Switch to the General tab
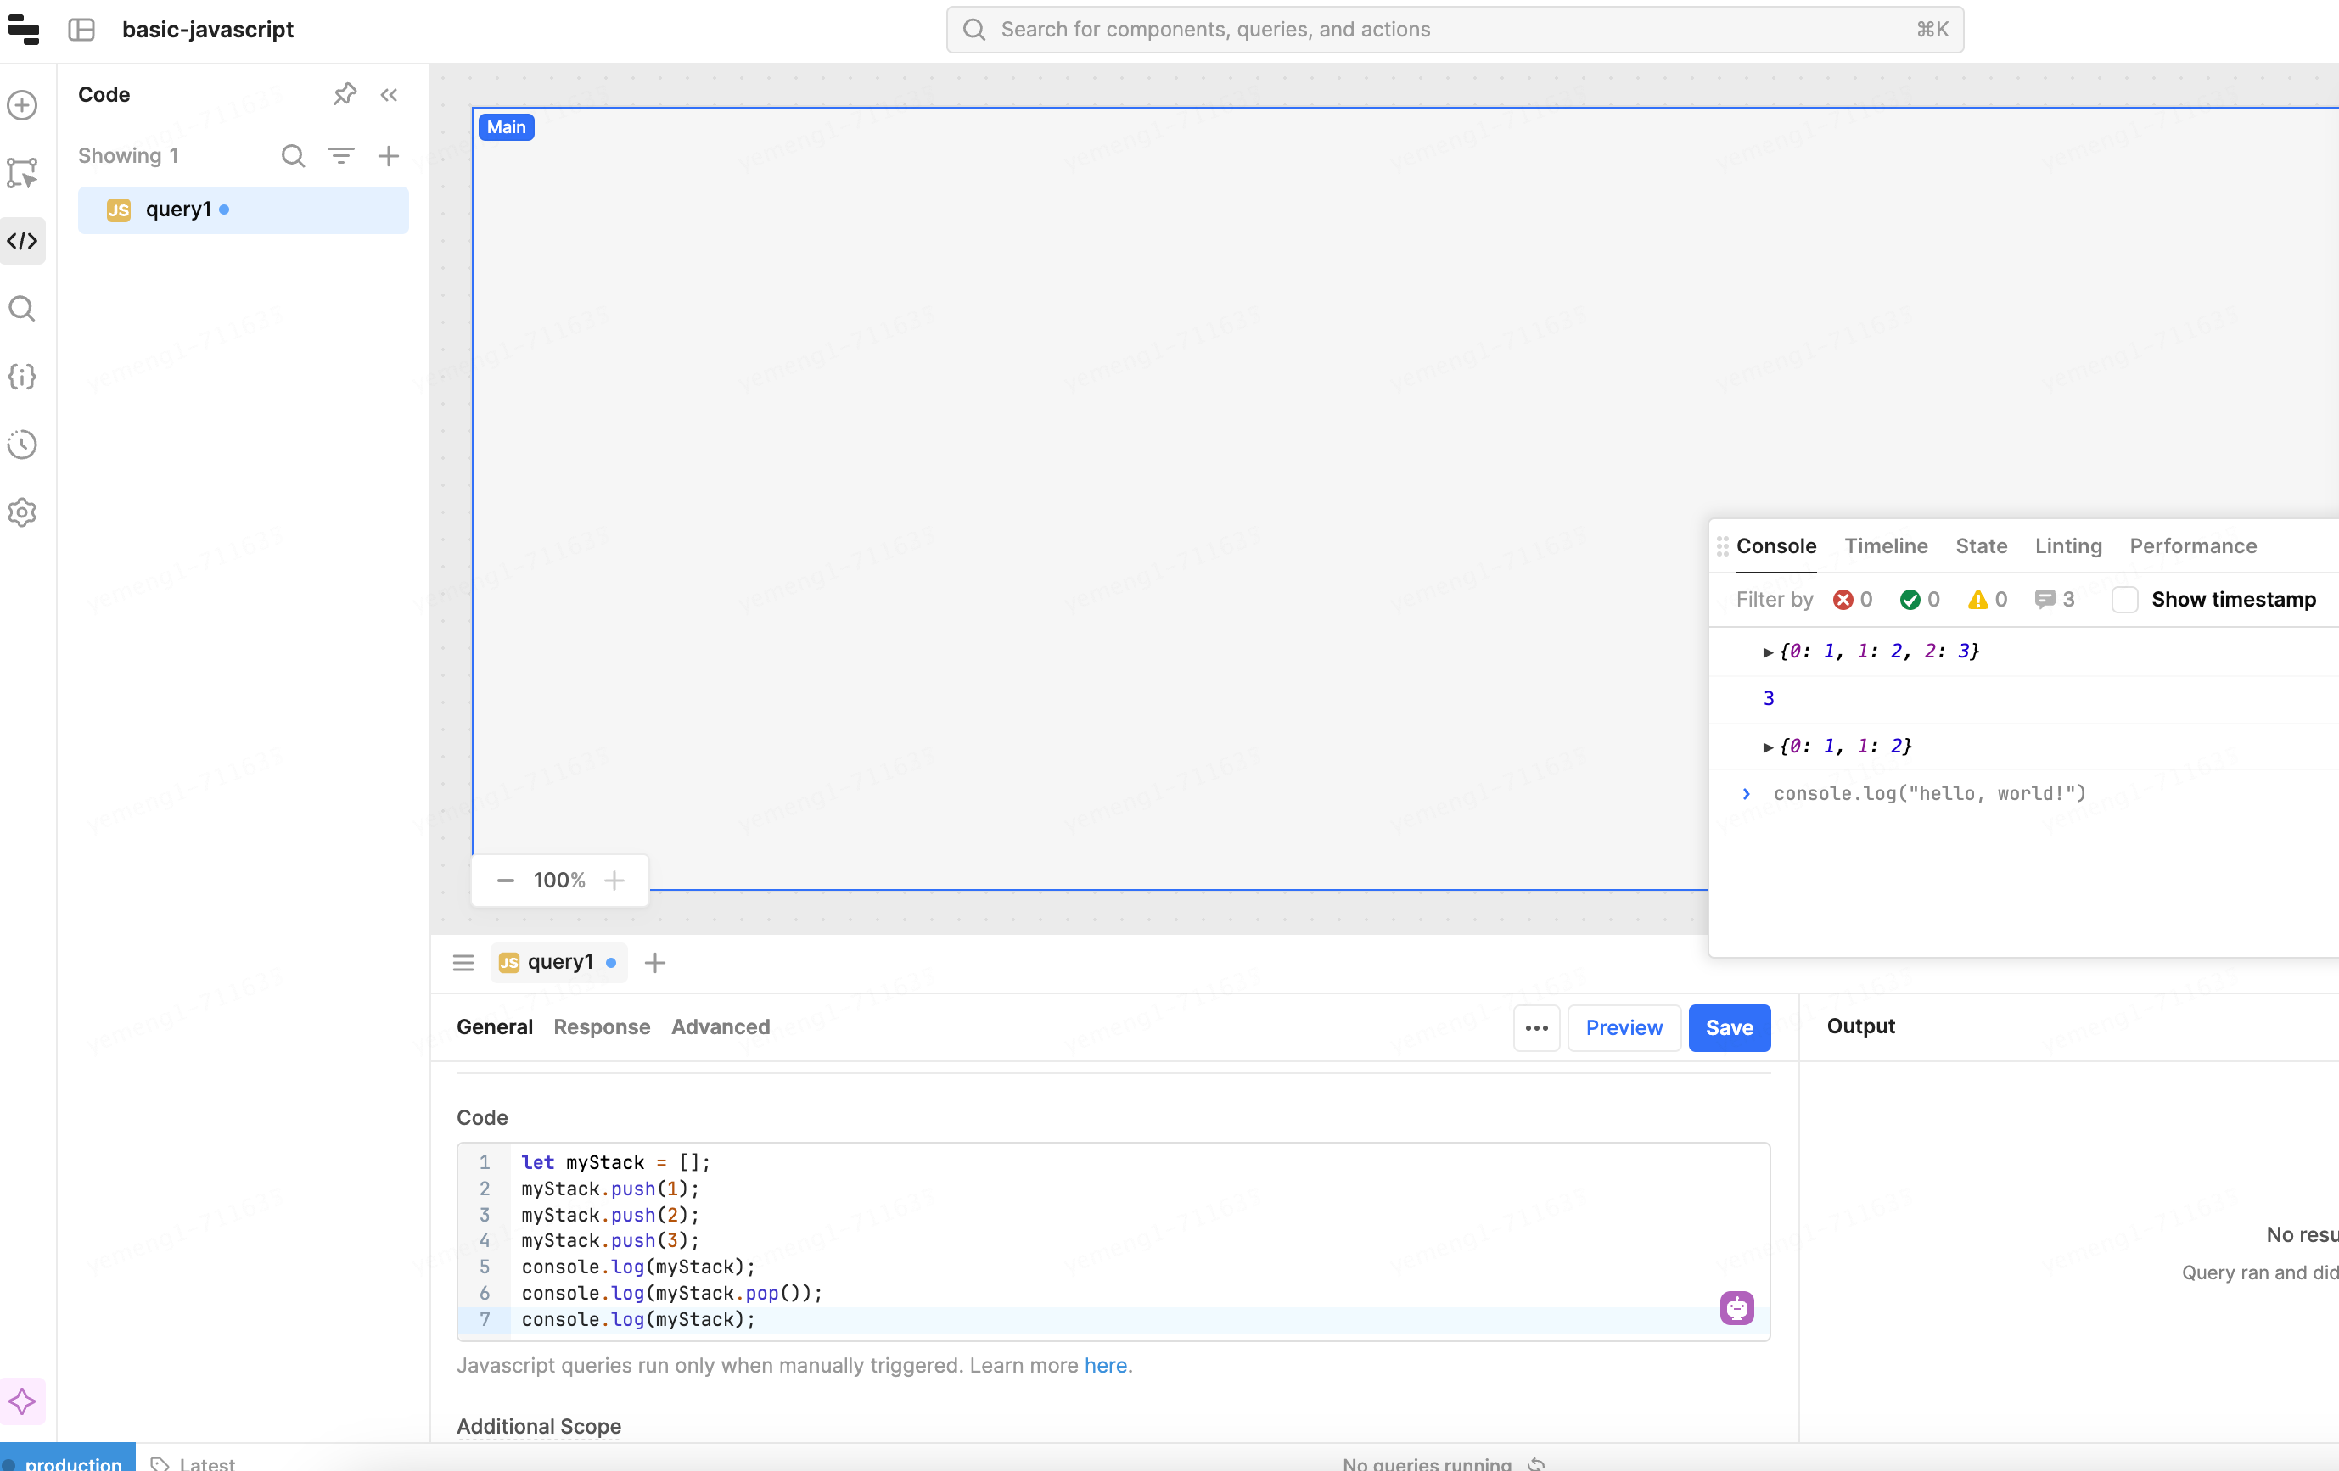Viewport: 2339px width, 1471px height. 495,1027
